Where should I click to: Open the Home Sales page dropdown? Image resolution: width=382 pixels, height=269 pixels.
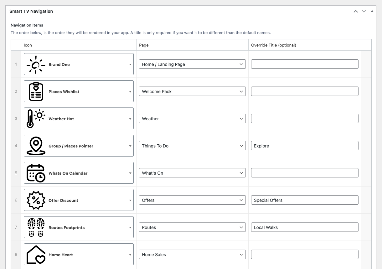pyautogui.click(x=192, y=255)
